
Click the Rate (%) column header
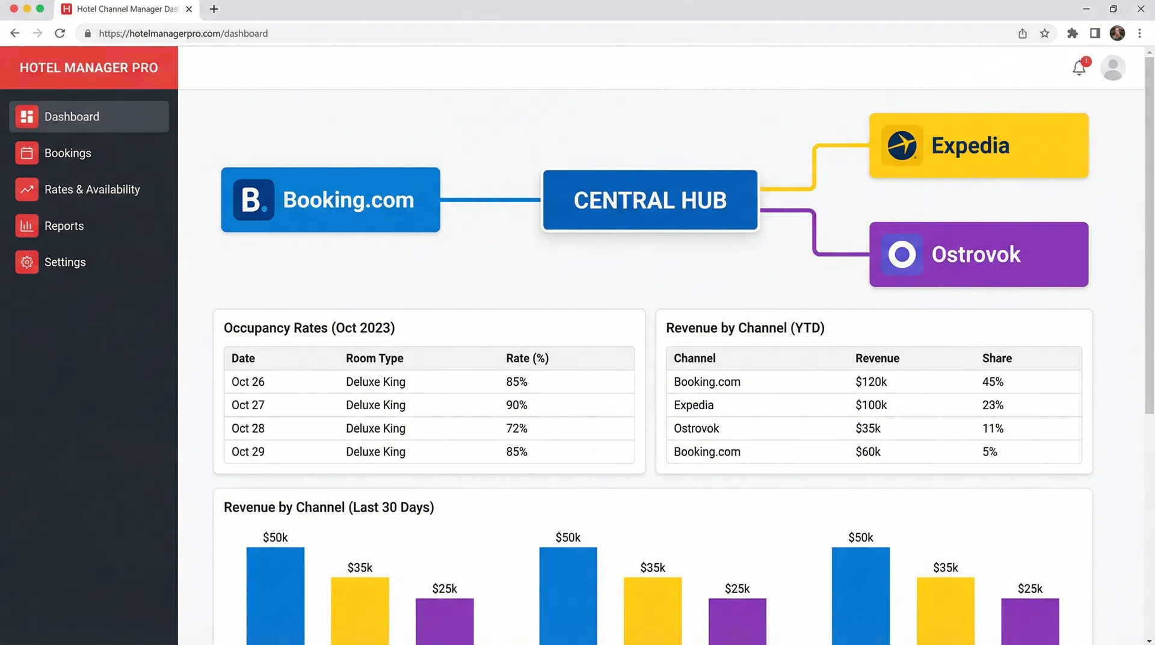pos(528,359)
